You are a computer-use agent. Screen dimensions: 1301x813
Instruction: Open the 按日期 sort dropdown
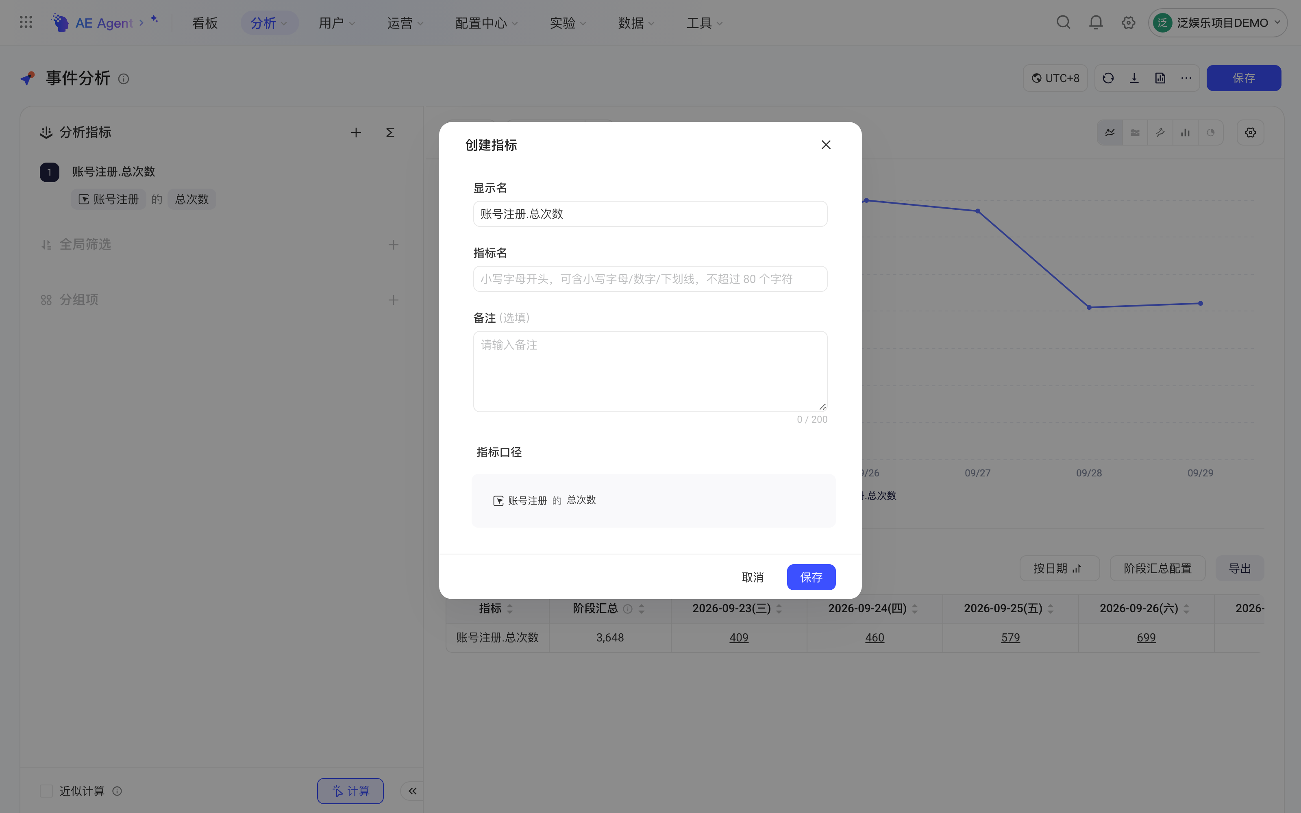point(1059,568)
